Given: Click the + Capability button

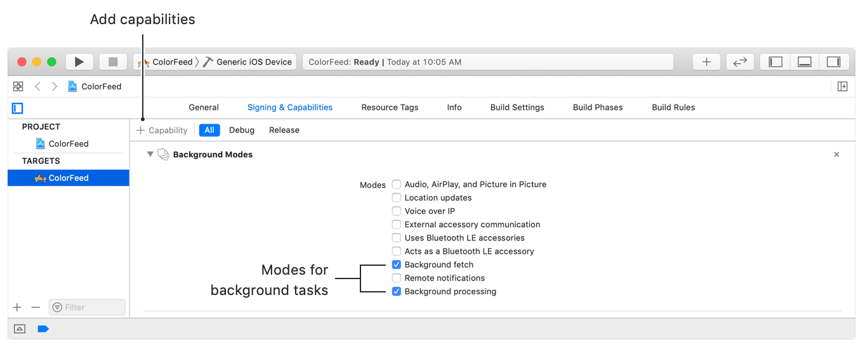Looking at the screenshot, I should (162, 130).
